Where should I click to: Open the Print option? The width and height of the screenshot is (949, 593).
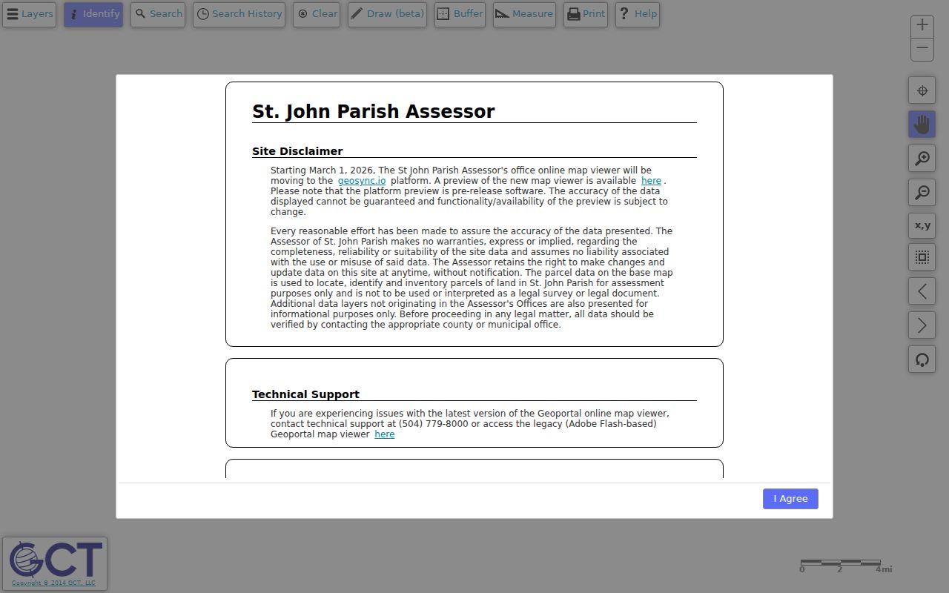point(586,14)
